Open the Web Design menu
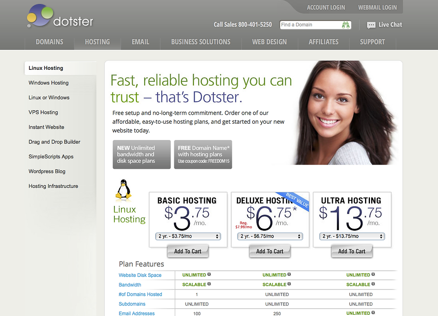This screenshot has height=316, width=438. (270, 42)
